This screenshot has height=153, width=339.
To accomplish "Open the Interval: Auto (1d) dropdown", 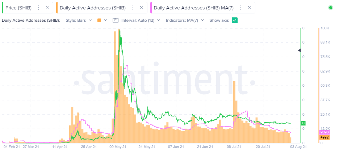I will [141, 20].
